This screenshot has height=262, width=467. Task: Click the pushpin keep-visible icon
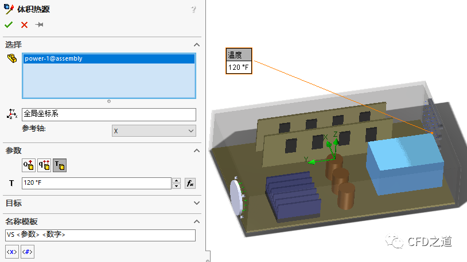(40, 25)
